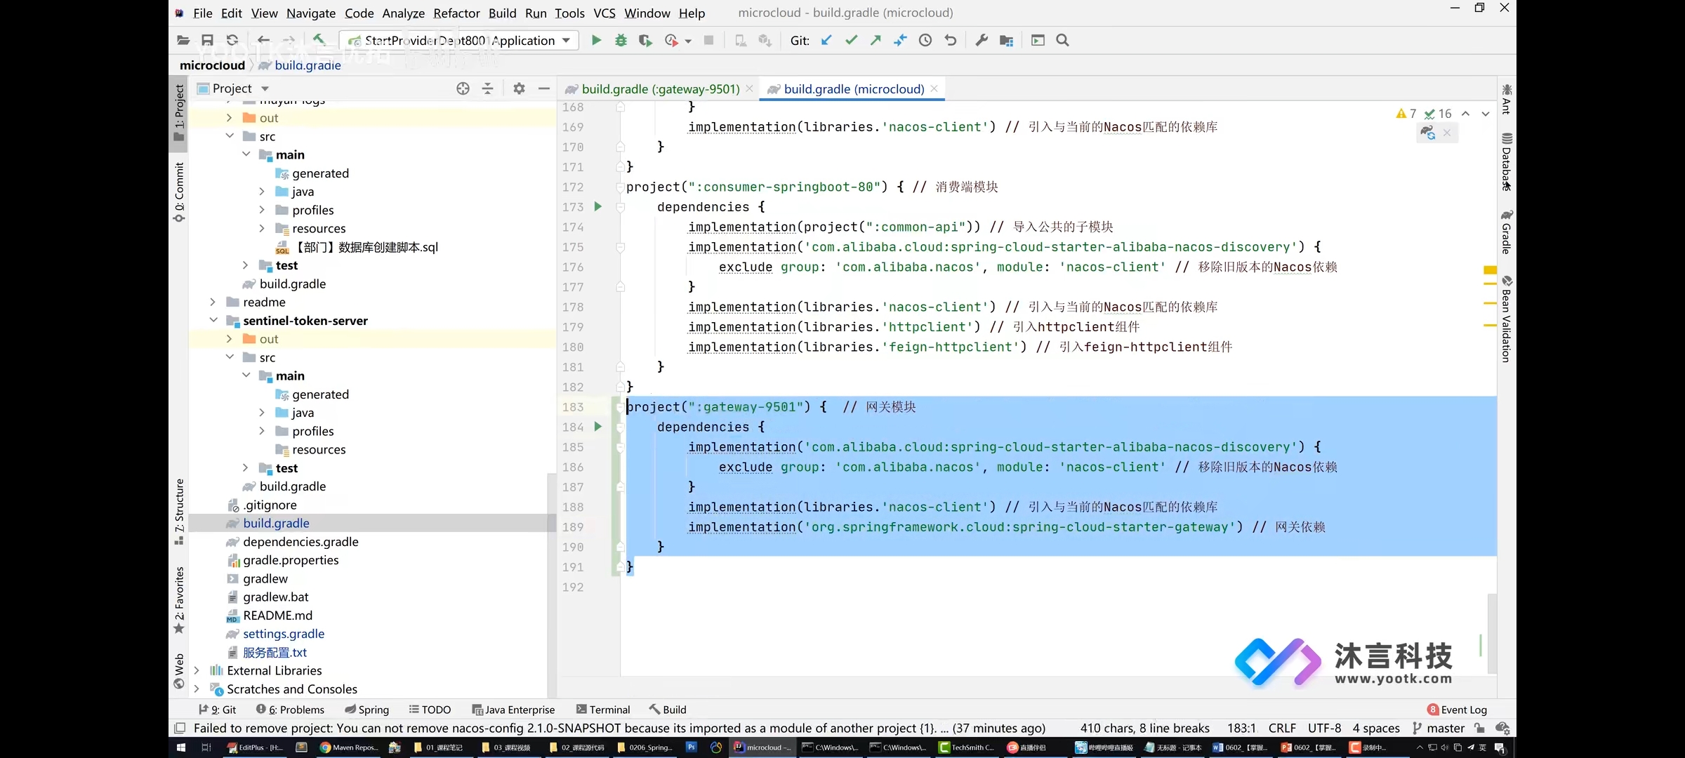Show Git history clock icon
This screenshot has height=758, width=1685.
tap(925, 41)
